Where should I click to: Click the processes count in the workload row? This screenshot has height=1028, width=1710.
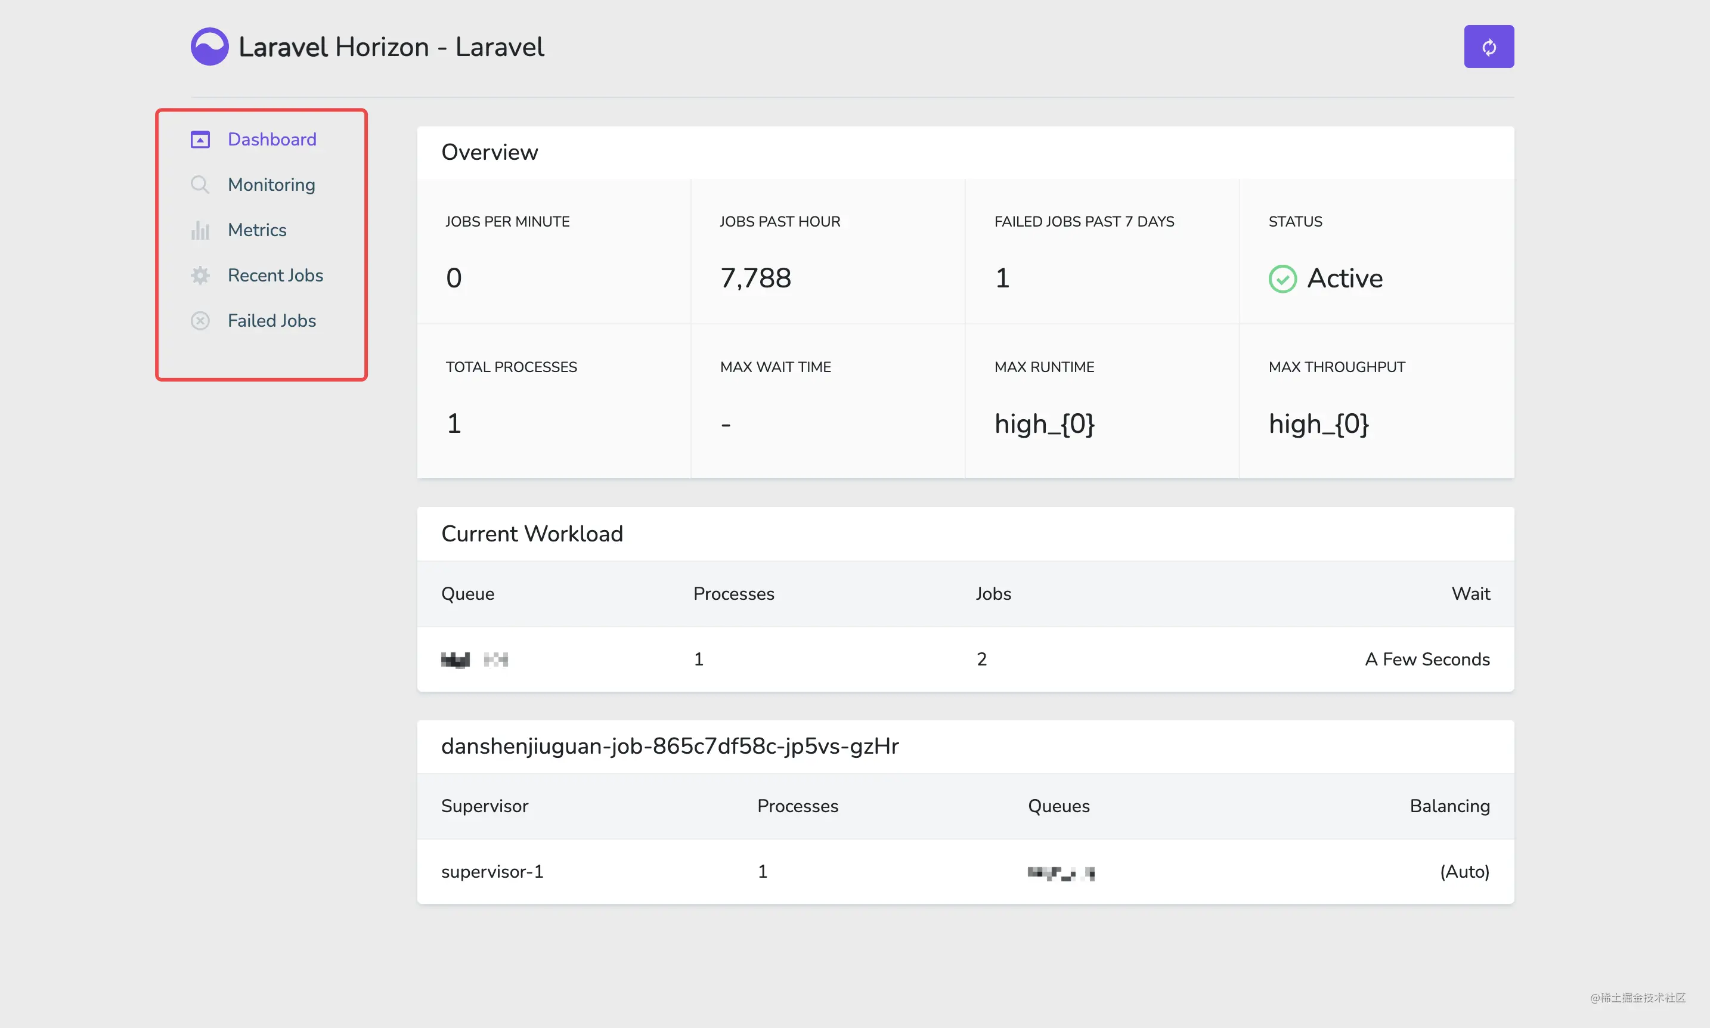tap(699, 659)
